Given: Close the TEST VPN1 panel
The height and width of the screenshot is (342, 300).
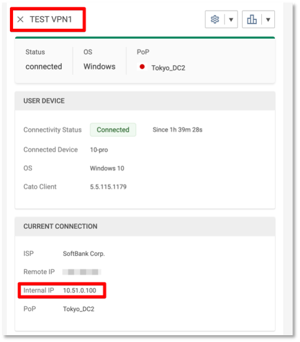Looking at the screenshot, I should 20,19.
